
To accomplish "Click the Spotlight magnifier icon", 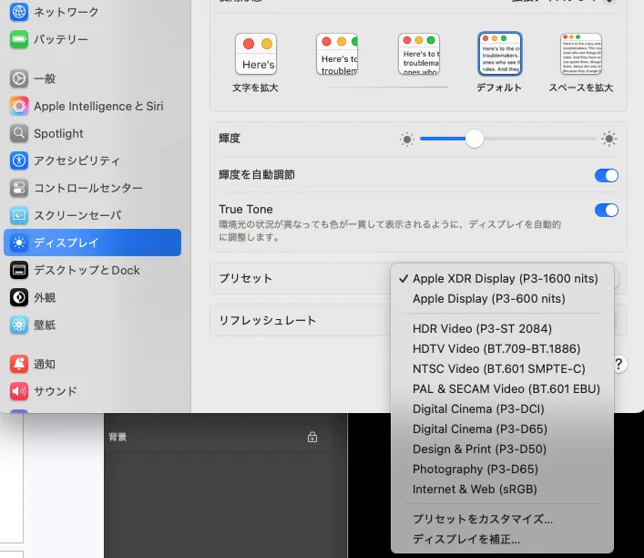I will click(x=19, y=133).
